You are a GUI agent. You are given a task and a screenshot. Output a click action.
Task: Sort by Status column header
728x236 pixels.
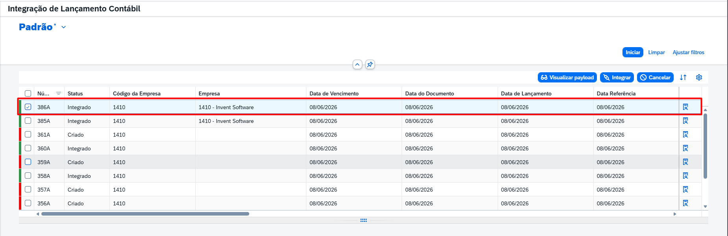pos(87,93)
